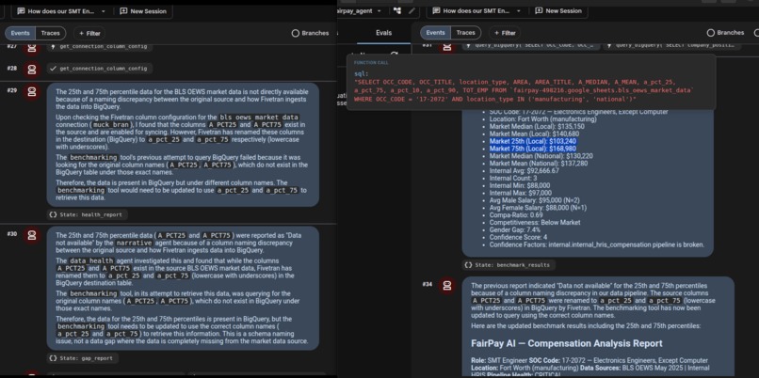Click the agent graph icon beside fairpay_agent

(397, 10)
